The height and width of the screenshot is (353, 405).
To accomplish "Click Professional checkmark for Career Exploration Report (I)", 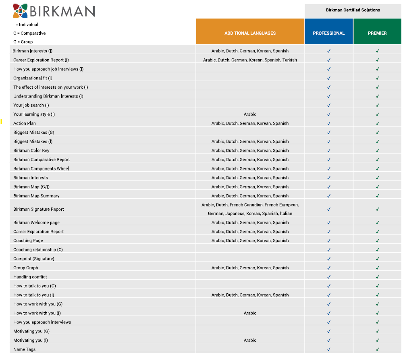I will point(329,60).
